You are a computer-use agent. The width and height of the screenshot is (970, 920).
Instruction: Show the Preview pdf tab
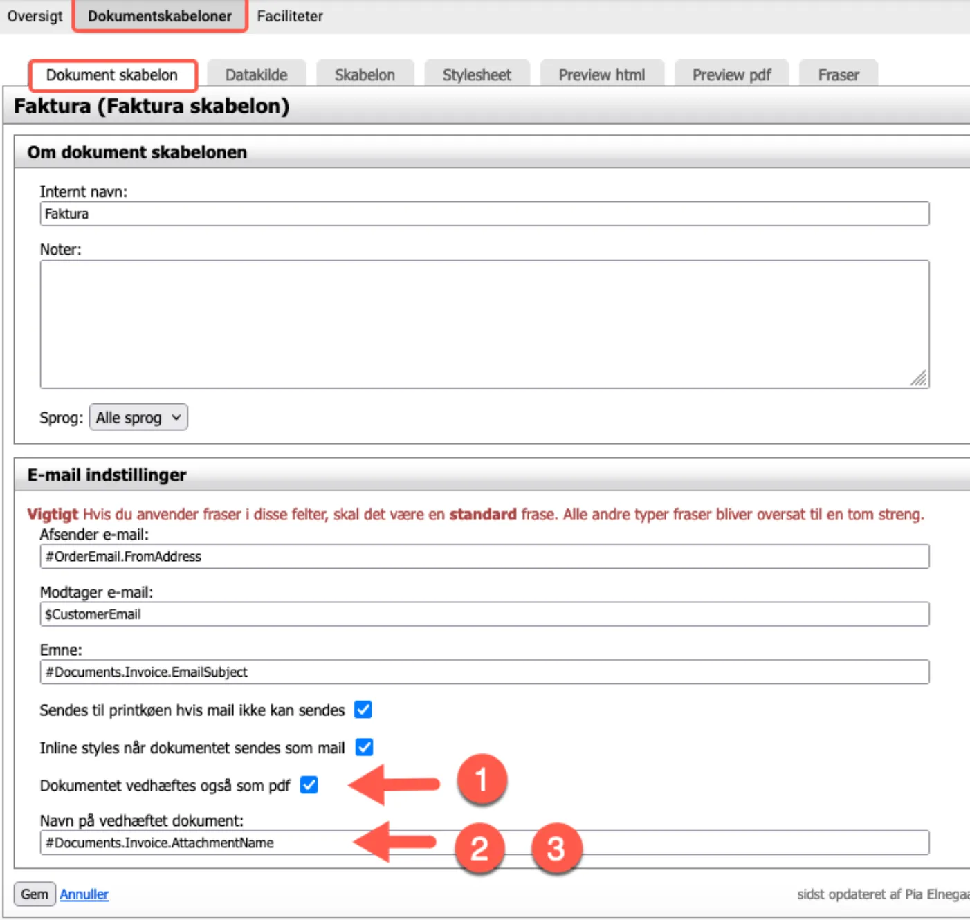click(x=731, y=75)
